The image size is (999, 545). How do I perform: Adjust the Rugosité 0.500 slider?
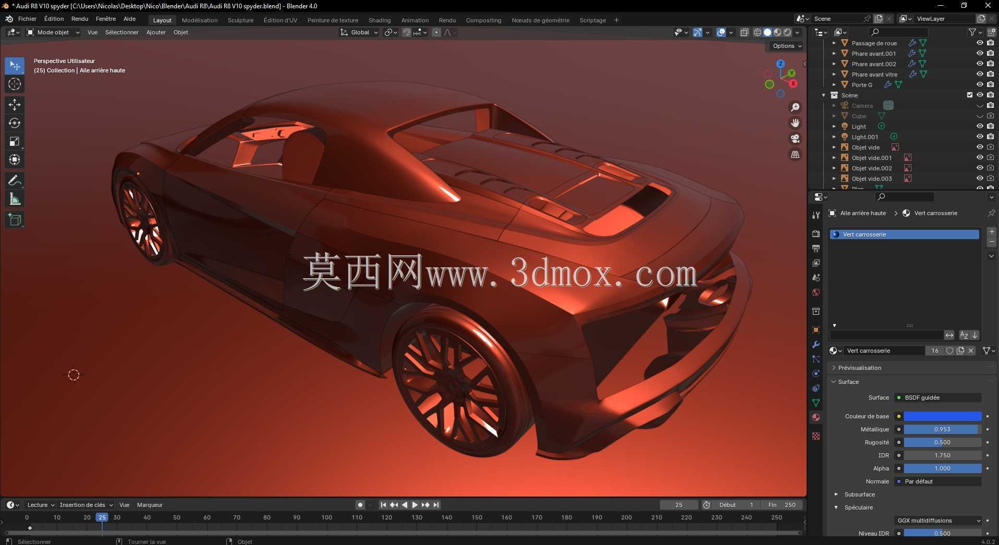(943, 442)
